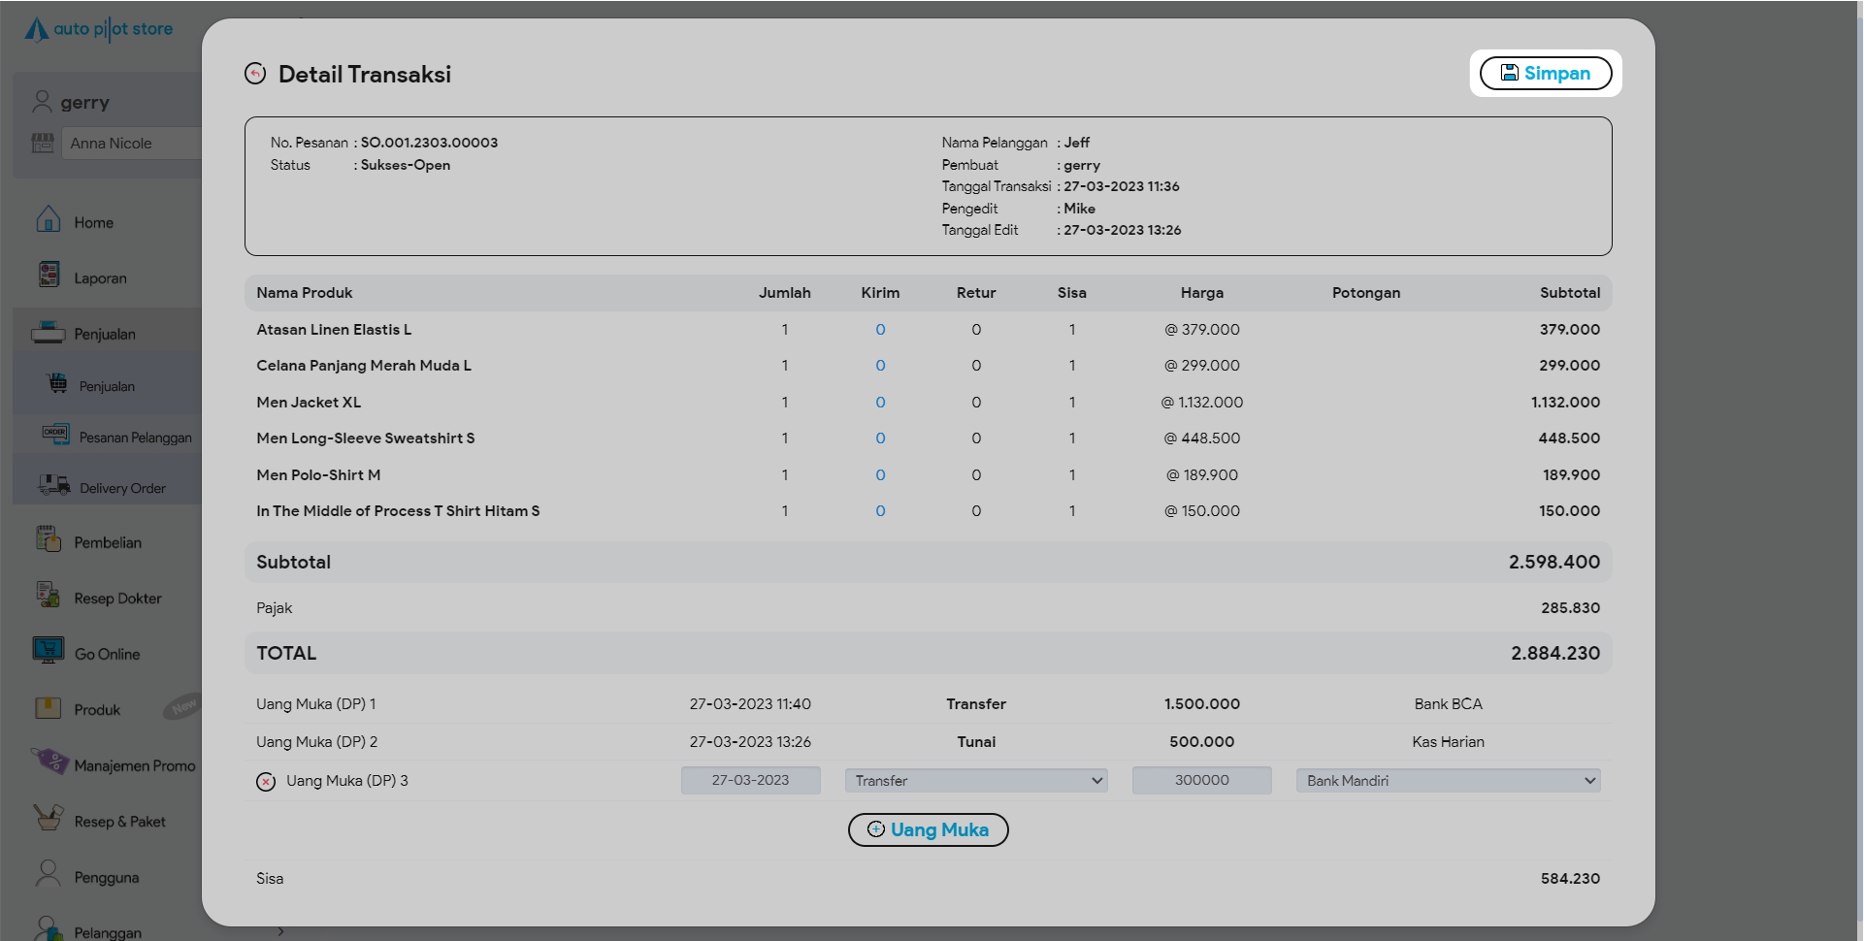Save the transaction with Simpan
The image size is (1864, 941).
(x=1545, y=74)
